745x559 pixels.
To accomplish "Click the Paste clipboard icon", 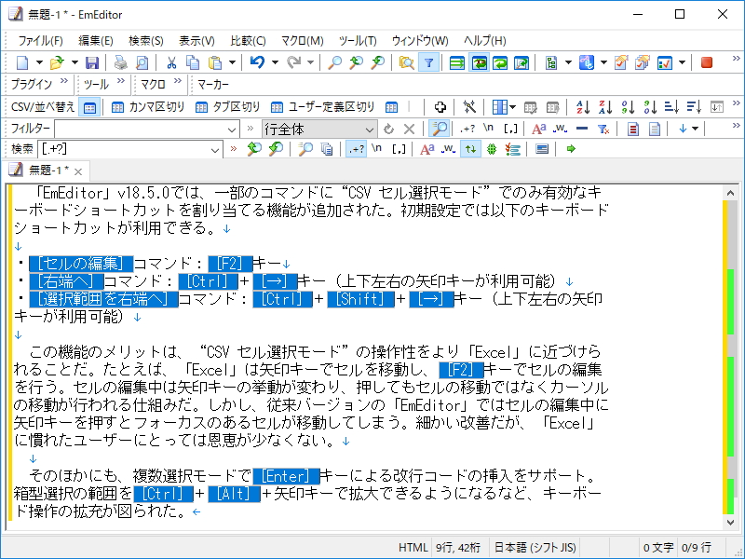I will point(215,62).
